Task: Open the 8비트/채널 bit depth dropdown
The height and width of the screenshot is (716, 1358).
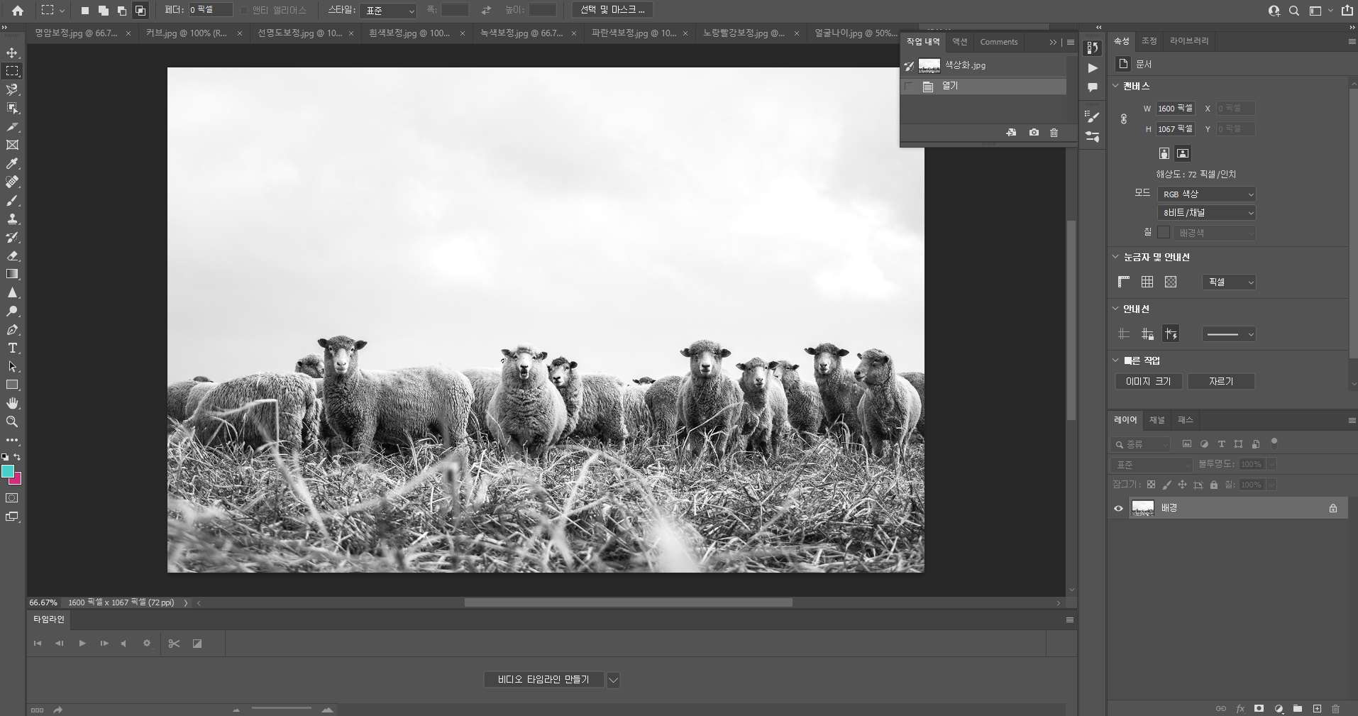Action: 1207,212
